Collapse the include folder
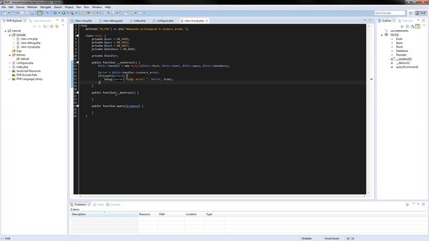The width and height of the screenshot is (429, 241). point(10,35)
